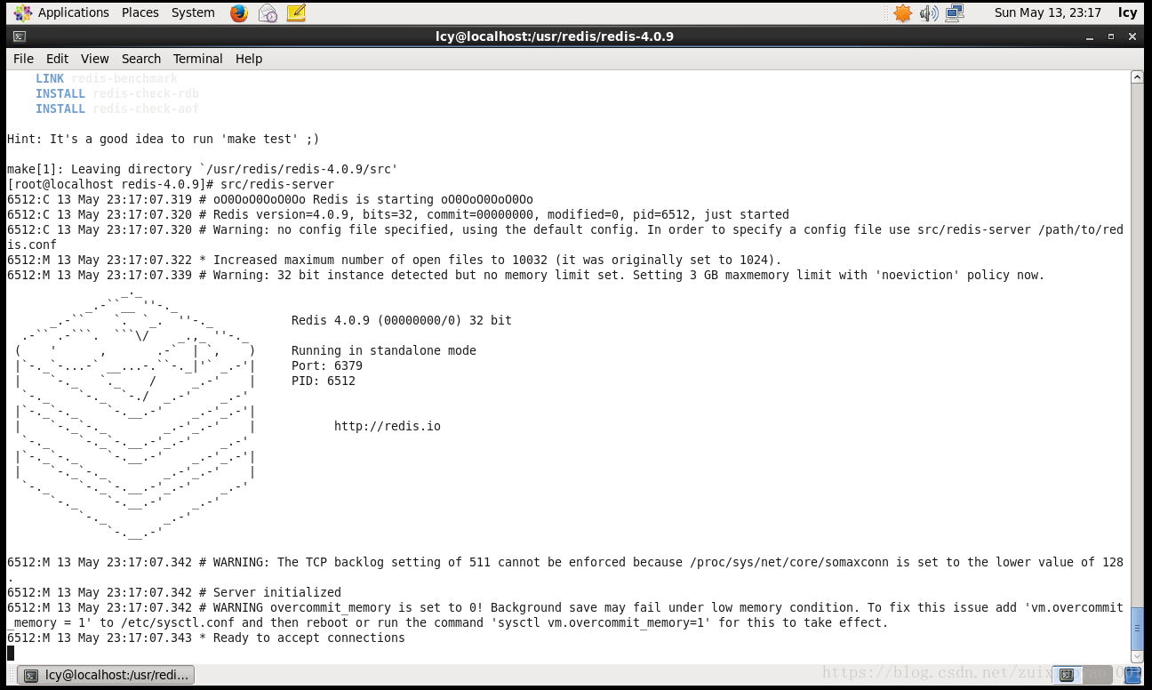The width and height of the screenshot is (1152, 690).
Task: Open the notes editor panel icon
Action: click(x=296, y=12)
